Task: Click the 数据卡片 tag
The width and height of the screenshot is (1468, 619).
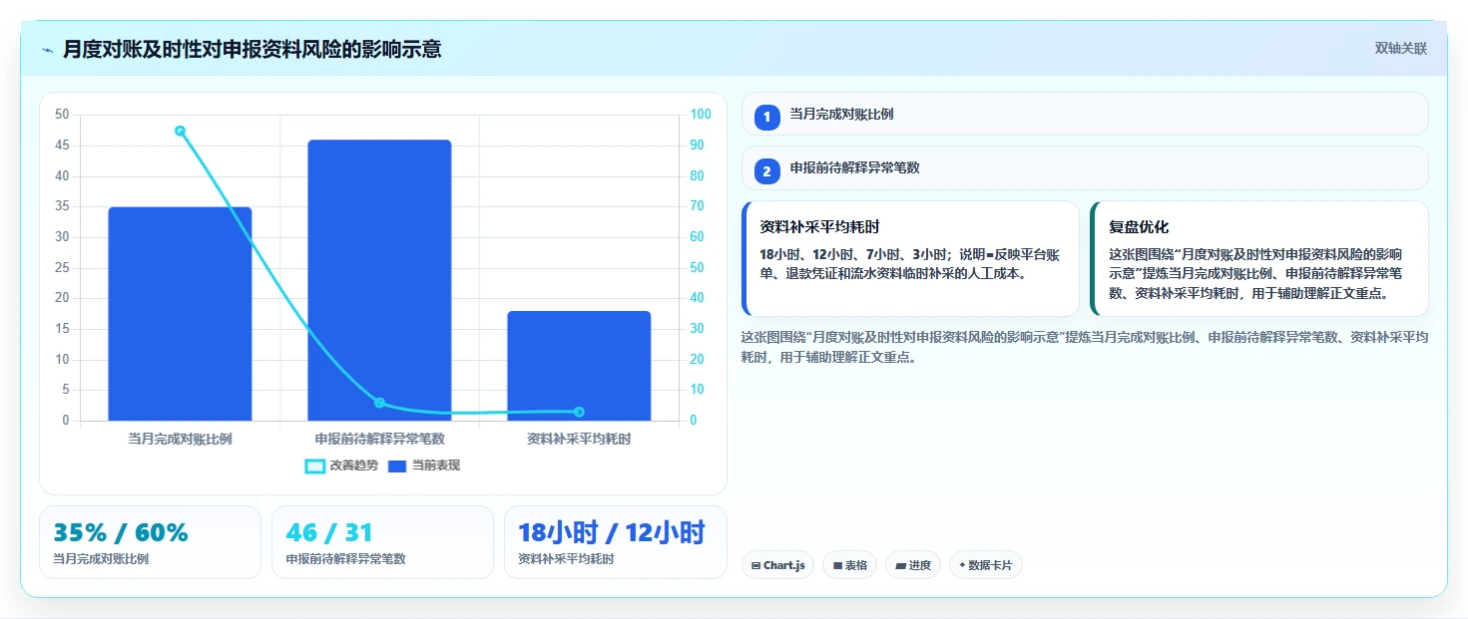Action: tap(985, 565)
